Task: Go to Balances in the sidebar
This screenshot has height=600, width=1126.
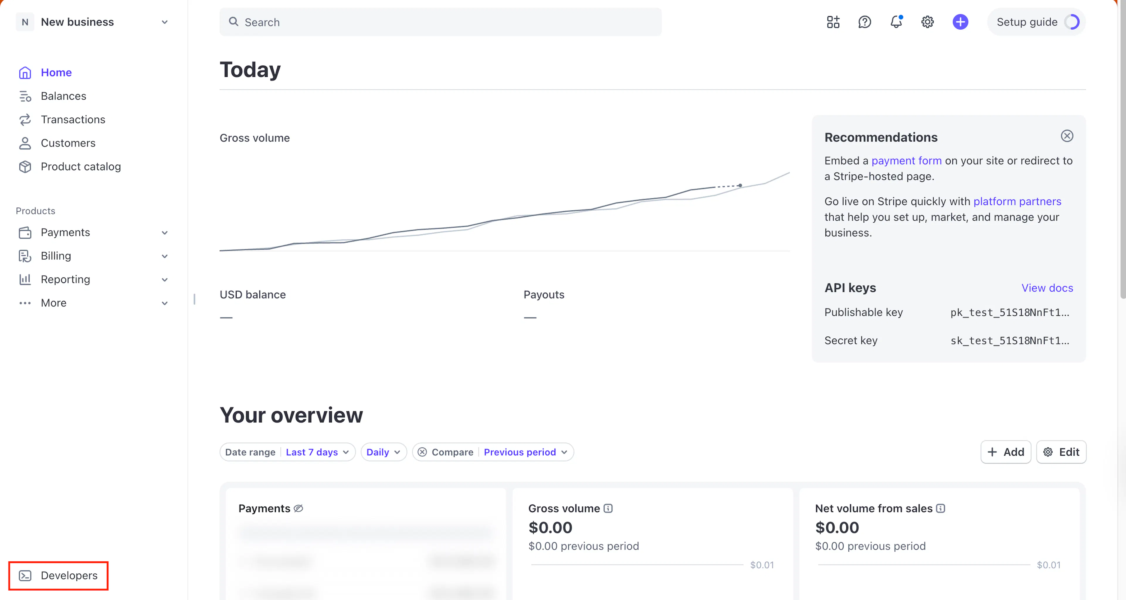Action: coord(63,96)
